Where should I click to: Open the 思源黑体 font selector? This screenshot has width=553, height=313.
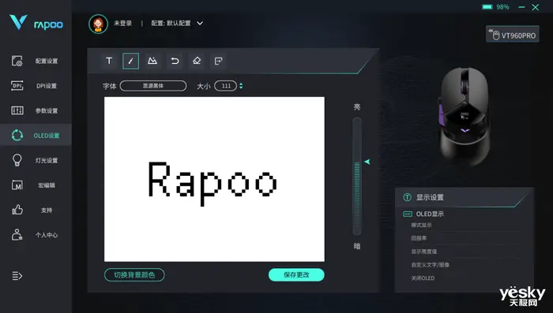(x=153, y=86)
